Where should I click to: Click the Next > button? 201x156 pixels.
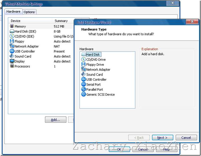click(162, 138)
